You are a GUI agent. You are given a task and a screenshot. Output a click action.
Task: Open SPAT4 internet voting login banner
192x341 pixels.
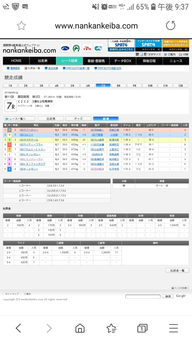[x=148, y=45]
